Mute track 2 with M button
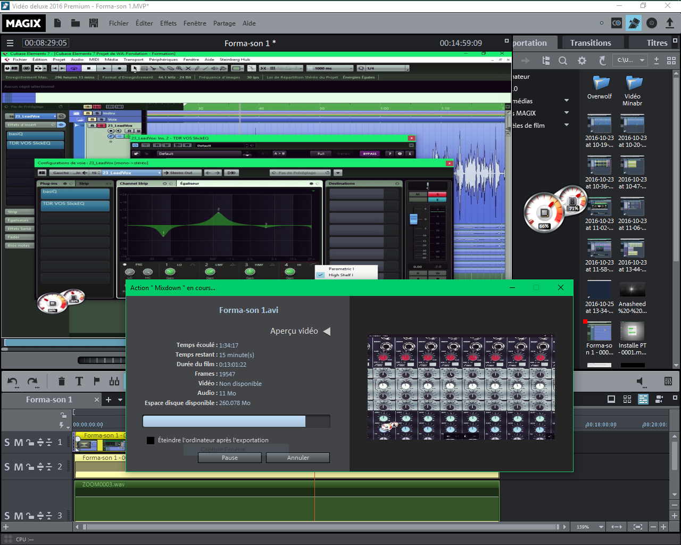 point(19,467)
